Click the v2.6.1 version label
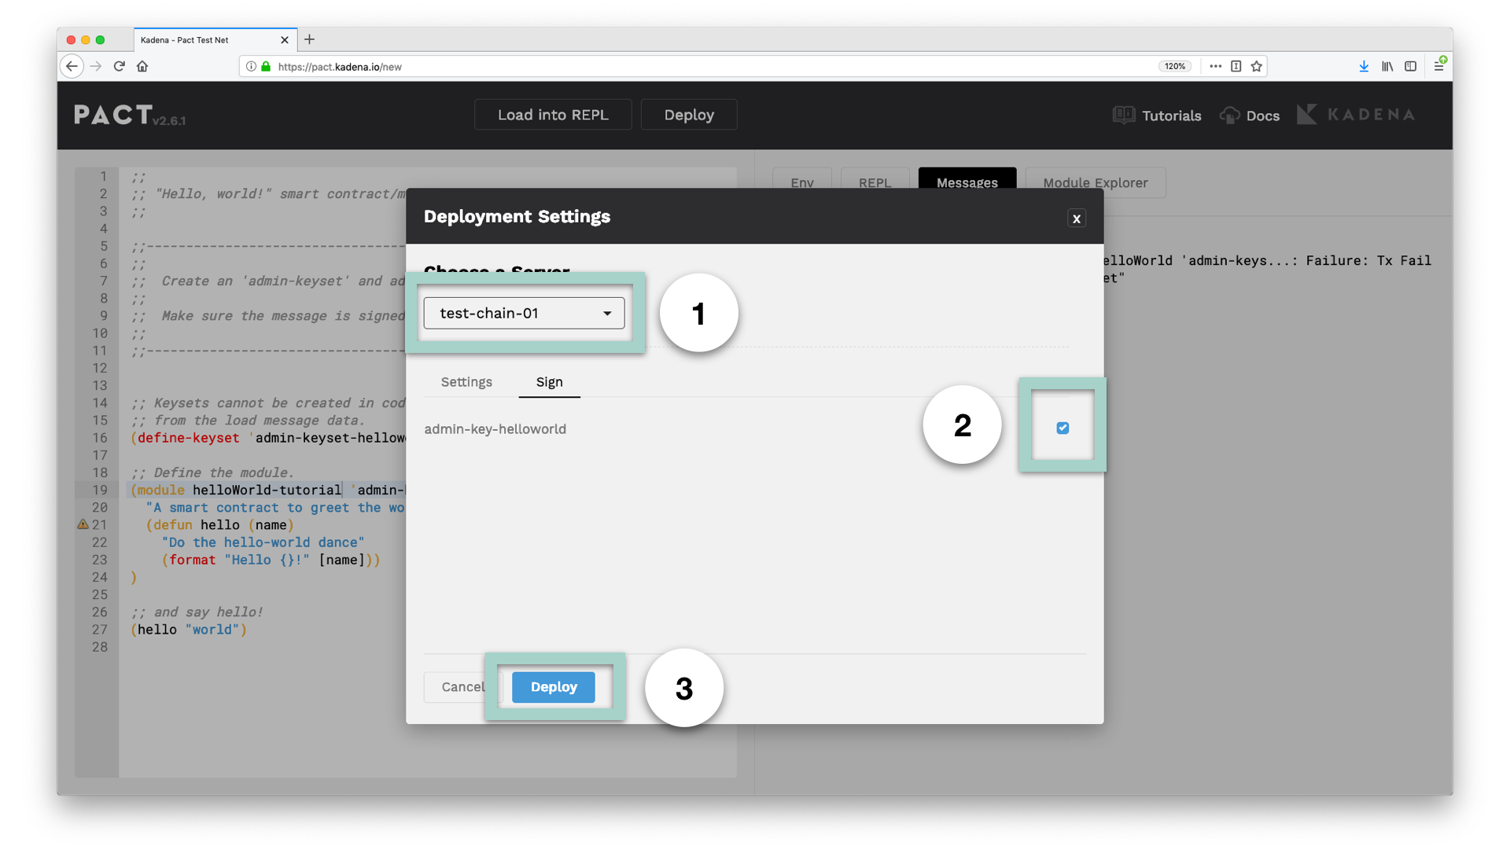Screen dimensions: 1510x849 tap(169, 121)
